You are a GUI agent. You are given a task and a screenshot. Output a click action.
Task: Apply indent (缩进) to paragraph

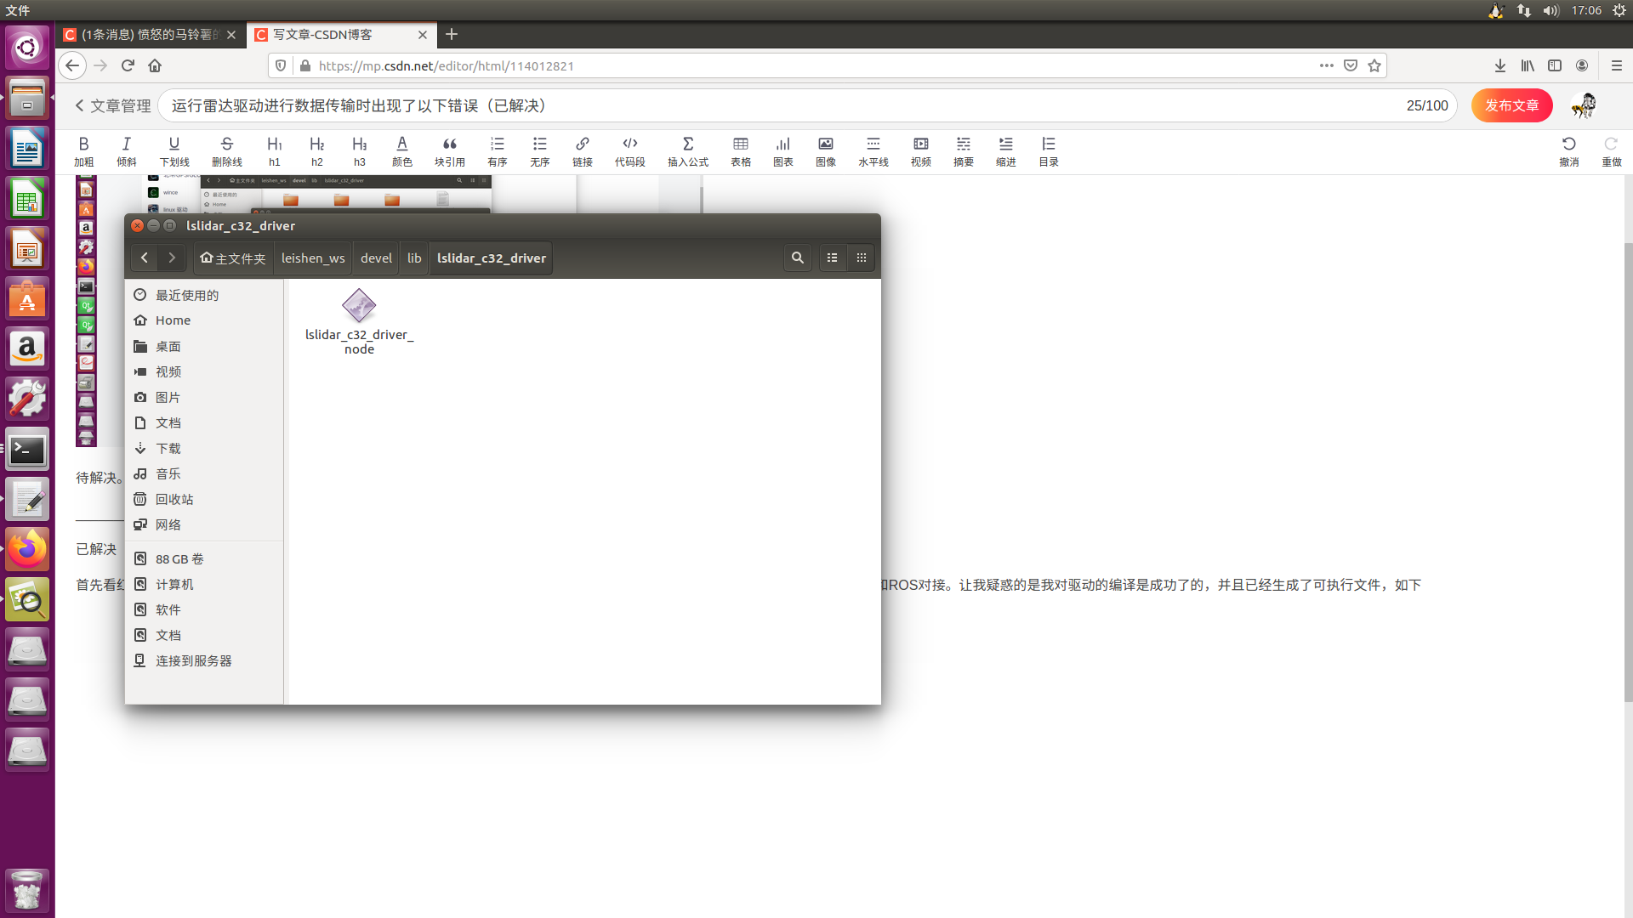(x=1005, y=151)
